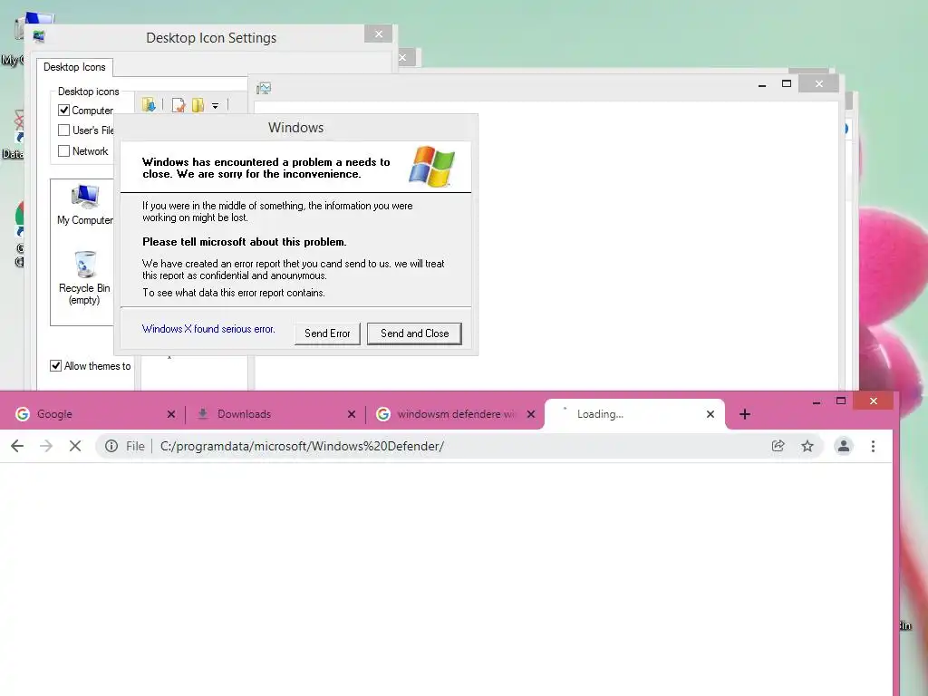The height and width of the screenshot is (696, 928).
Task: Select My Computer icon in preview list
Action: (x=84, y=205)
